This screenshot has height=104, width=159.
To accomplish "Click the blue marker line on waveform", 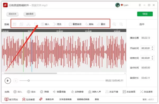I will pos(32,53).
